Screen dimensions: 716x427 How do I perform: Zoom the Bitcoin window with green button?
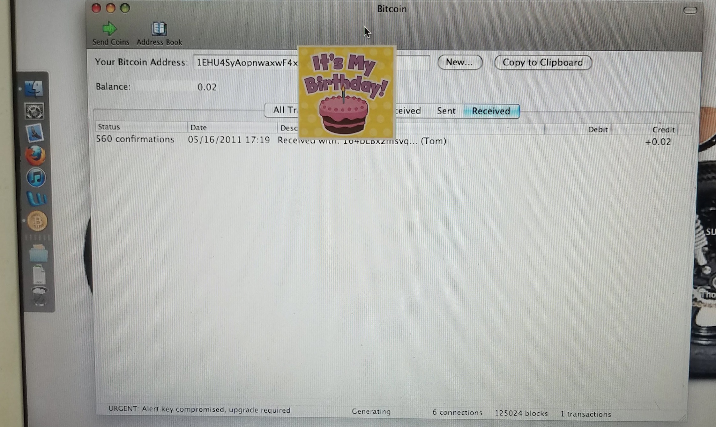125,8
